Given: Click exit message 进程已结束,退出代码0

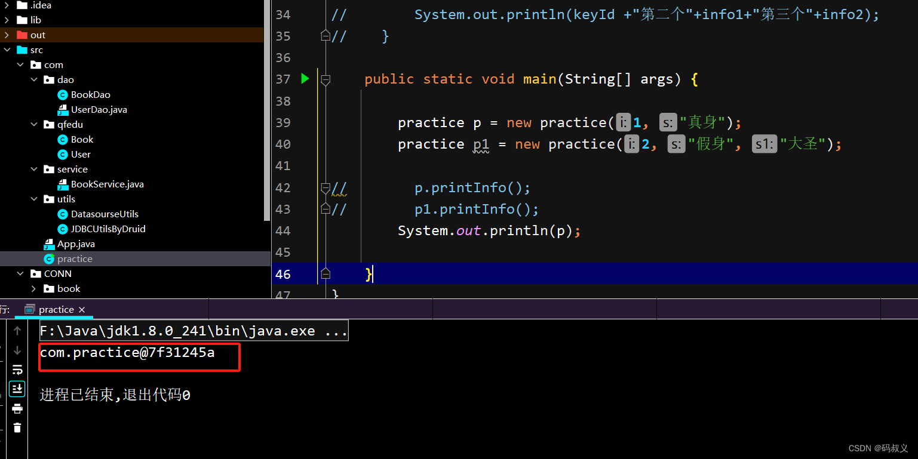Looking at the screenshot, I should pos(115,395).
